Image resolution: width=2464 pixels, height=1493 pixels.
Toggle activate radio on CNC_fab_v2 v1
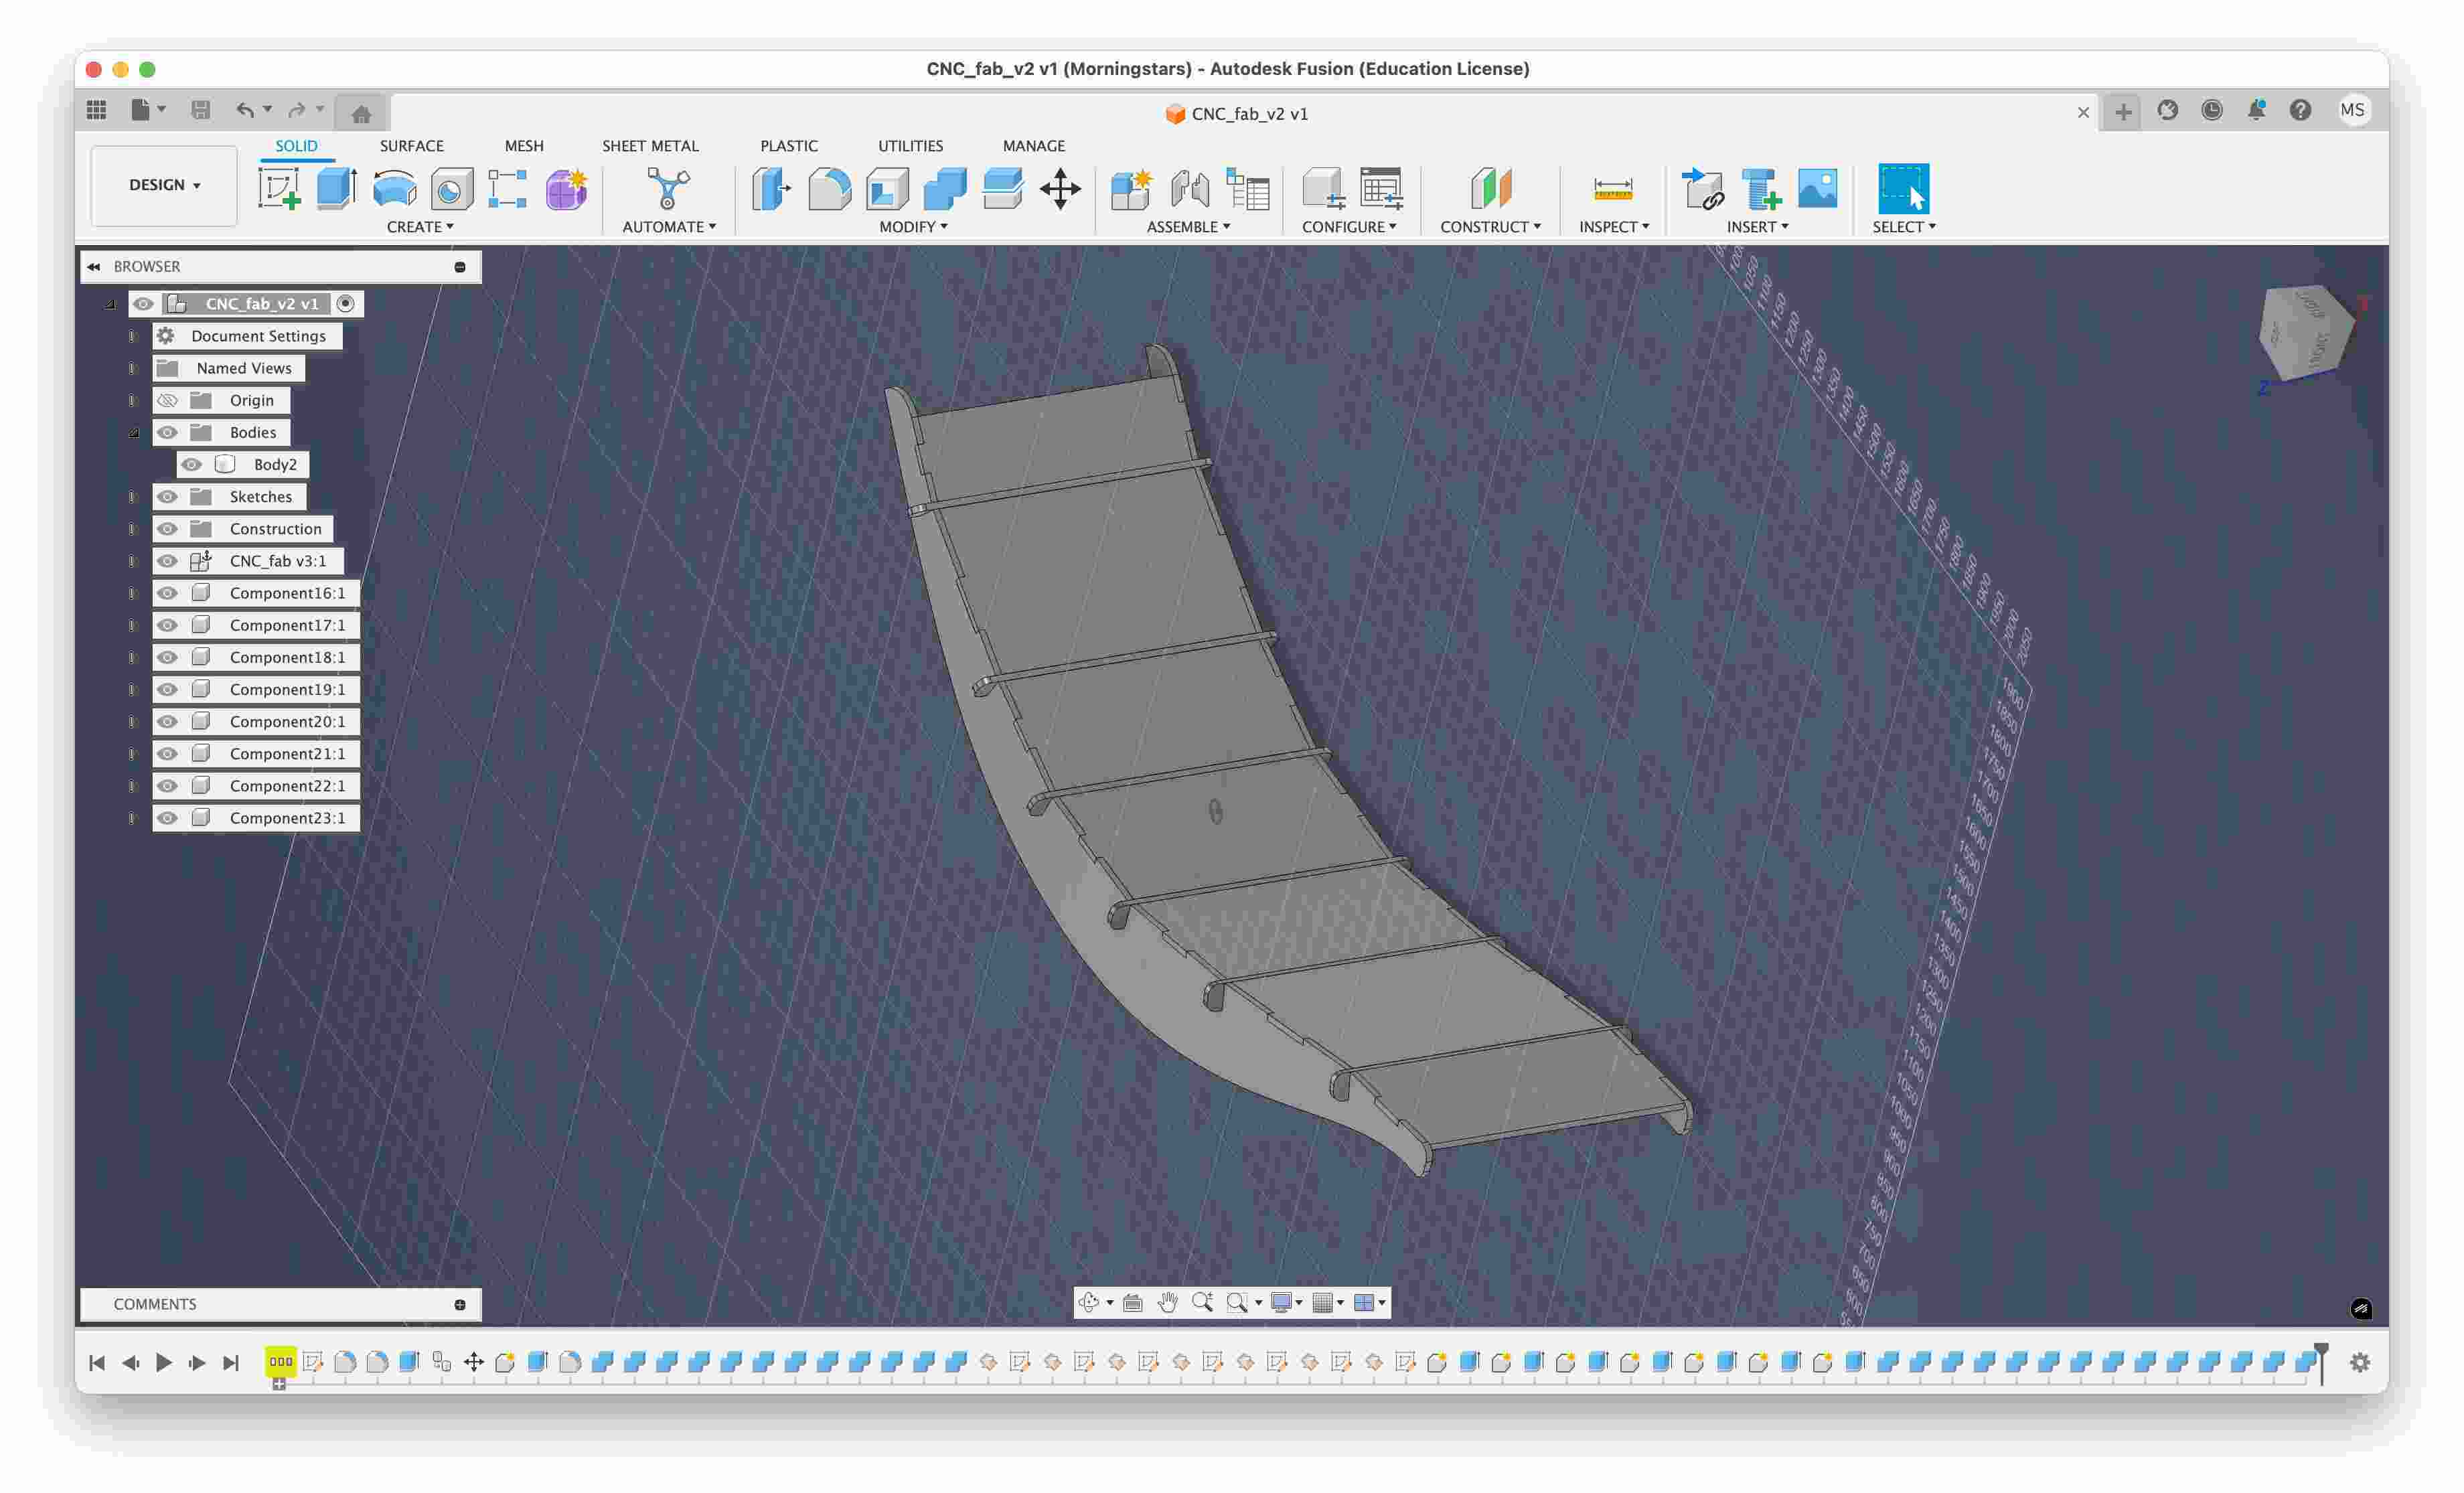coord(345,303)
